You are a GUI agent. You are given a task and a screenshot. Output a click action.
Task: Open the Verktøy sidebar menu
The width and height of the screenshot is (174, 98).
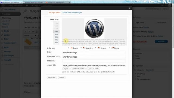point(7,51)
